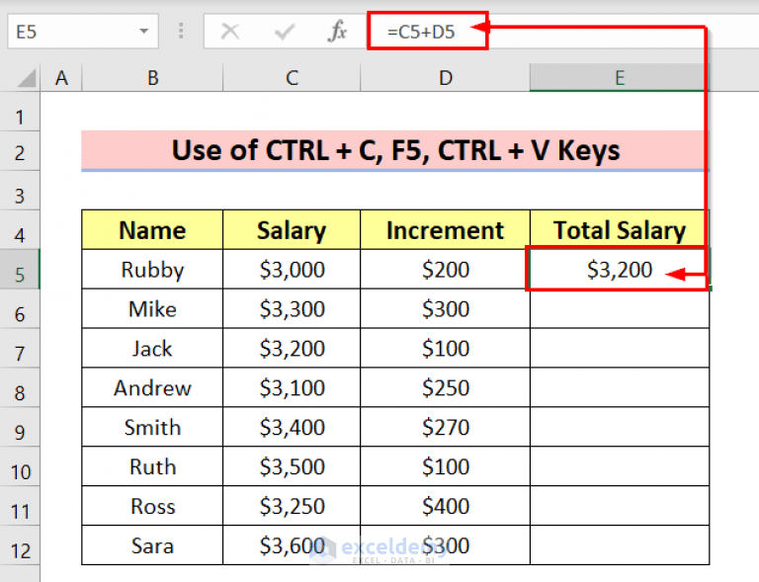Open the Name Box dropdown arrow
The height and width of the screenshot is (582, 759).
coord(143,32)
